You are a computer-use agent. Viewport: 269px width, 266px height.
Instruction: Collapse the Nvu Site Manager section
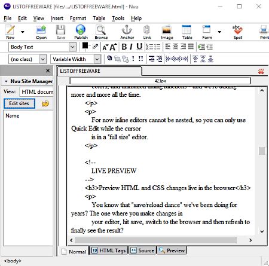[6, 81]
